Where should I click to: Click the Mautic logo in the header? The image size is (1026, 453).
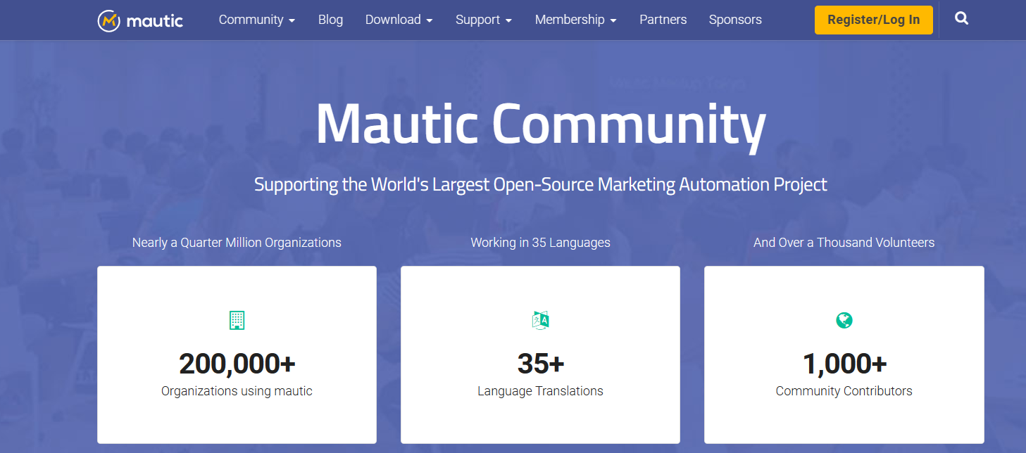click(x=140, y=20)
